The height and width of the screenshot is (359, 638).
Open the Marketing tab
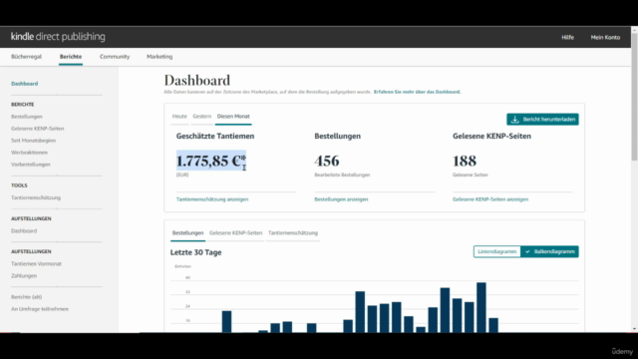[x=159, y=57]
